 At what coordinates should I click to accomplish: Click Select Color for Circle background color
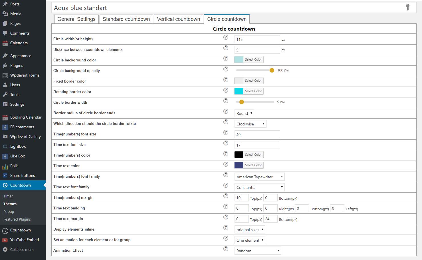tap(253, 59)
